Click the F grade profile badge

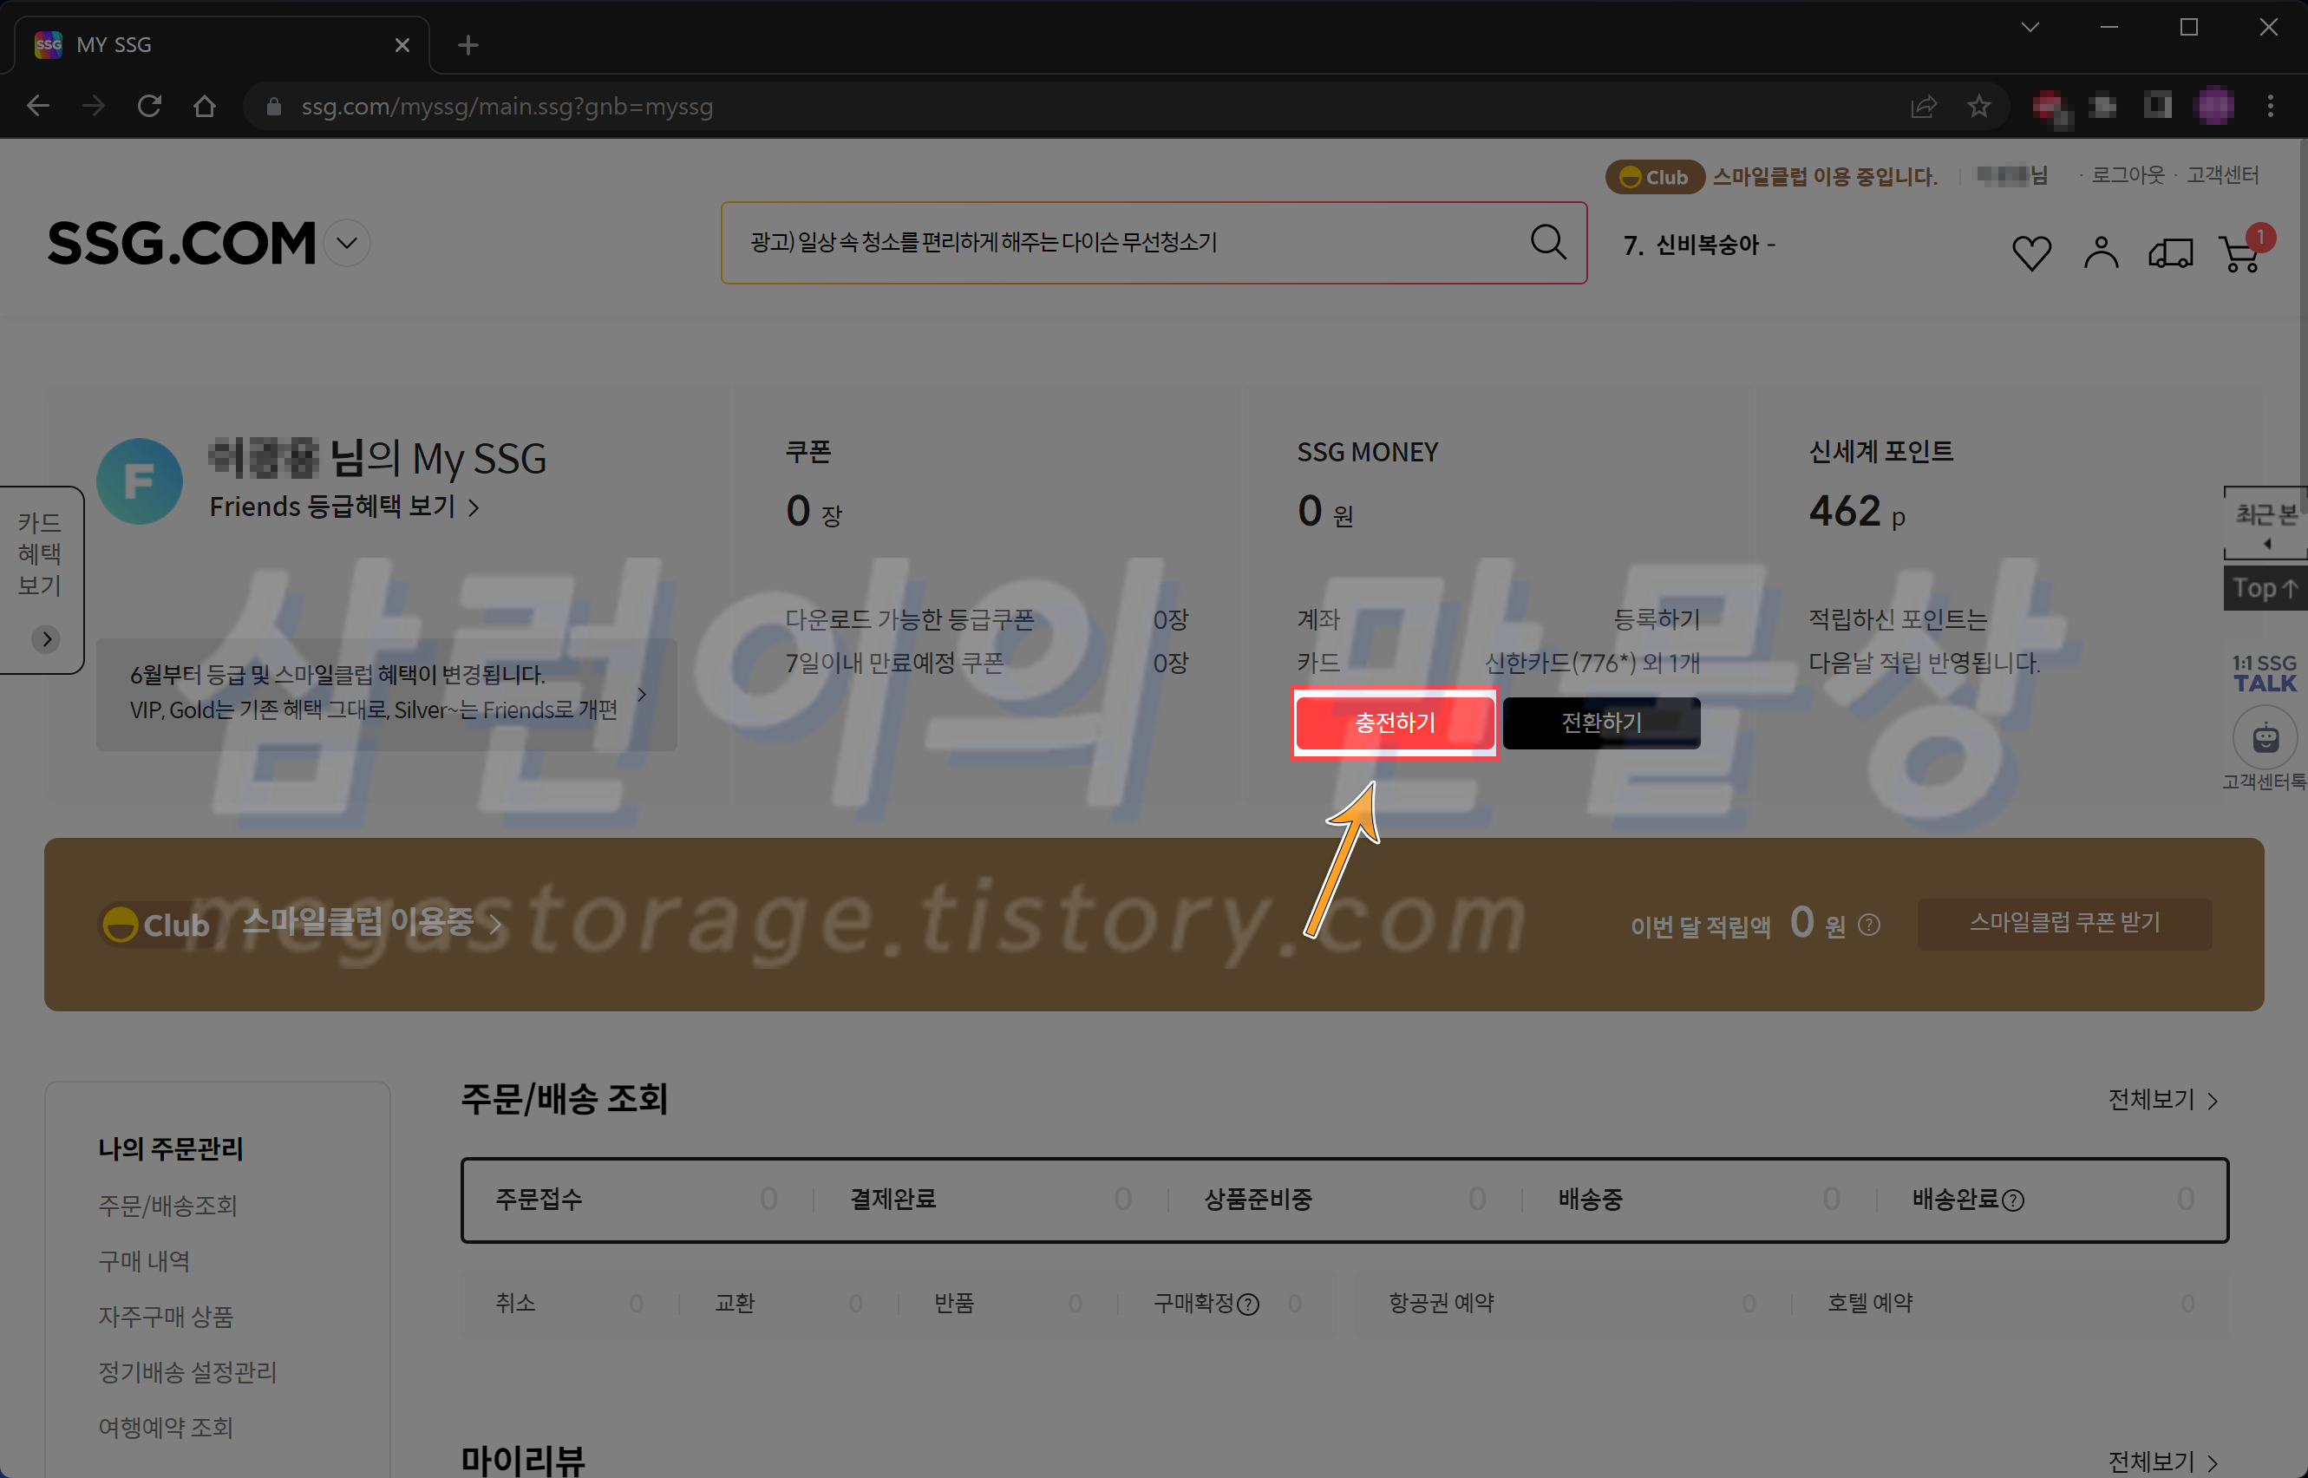(139, 481)
